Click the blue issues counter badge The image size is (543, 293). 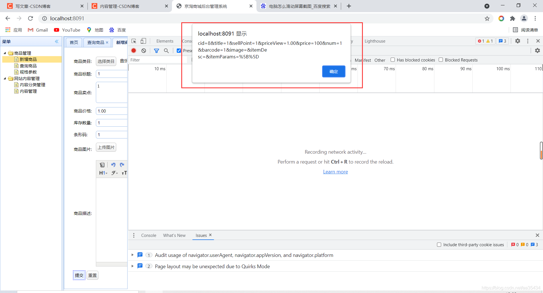[x=503, y=41]
